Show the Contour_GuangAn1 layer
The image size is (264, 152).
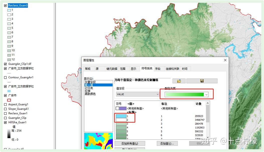[x=6, y=77]
